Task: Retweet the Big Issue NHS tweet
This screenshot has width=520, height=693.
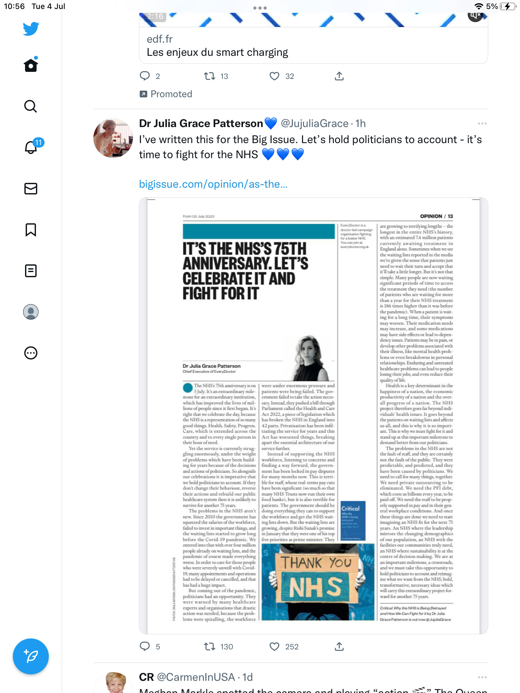Action: coord(210,646)
